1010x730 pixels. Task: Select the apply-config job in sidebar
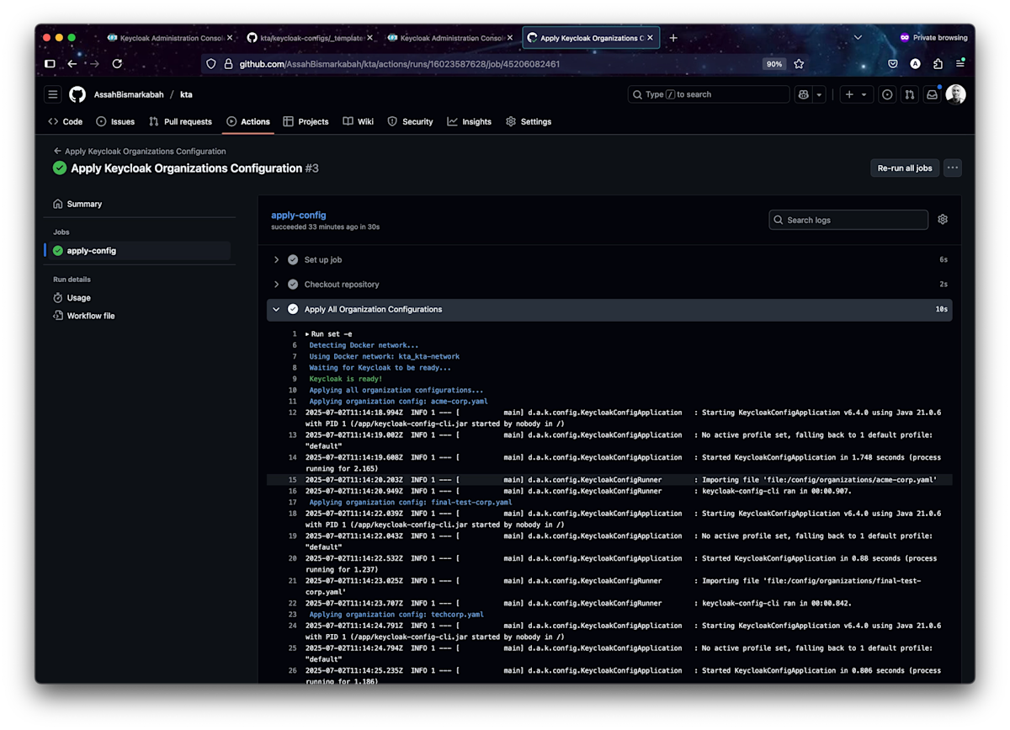[x=137, y=251]
